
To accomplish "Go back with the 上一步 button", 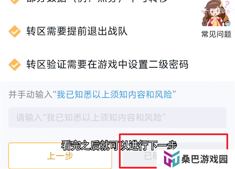I will coord(60,156).
